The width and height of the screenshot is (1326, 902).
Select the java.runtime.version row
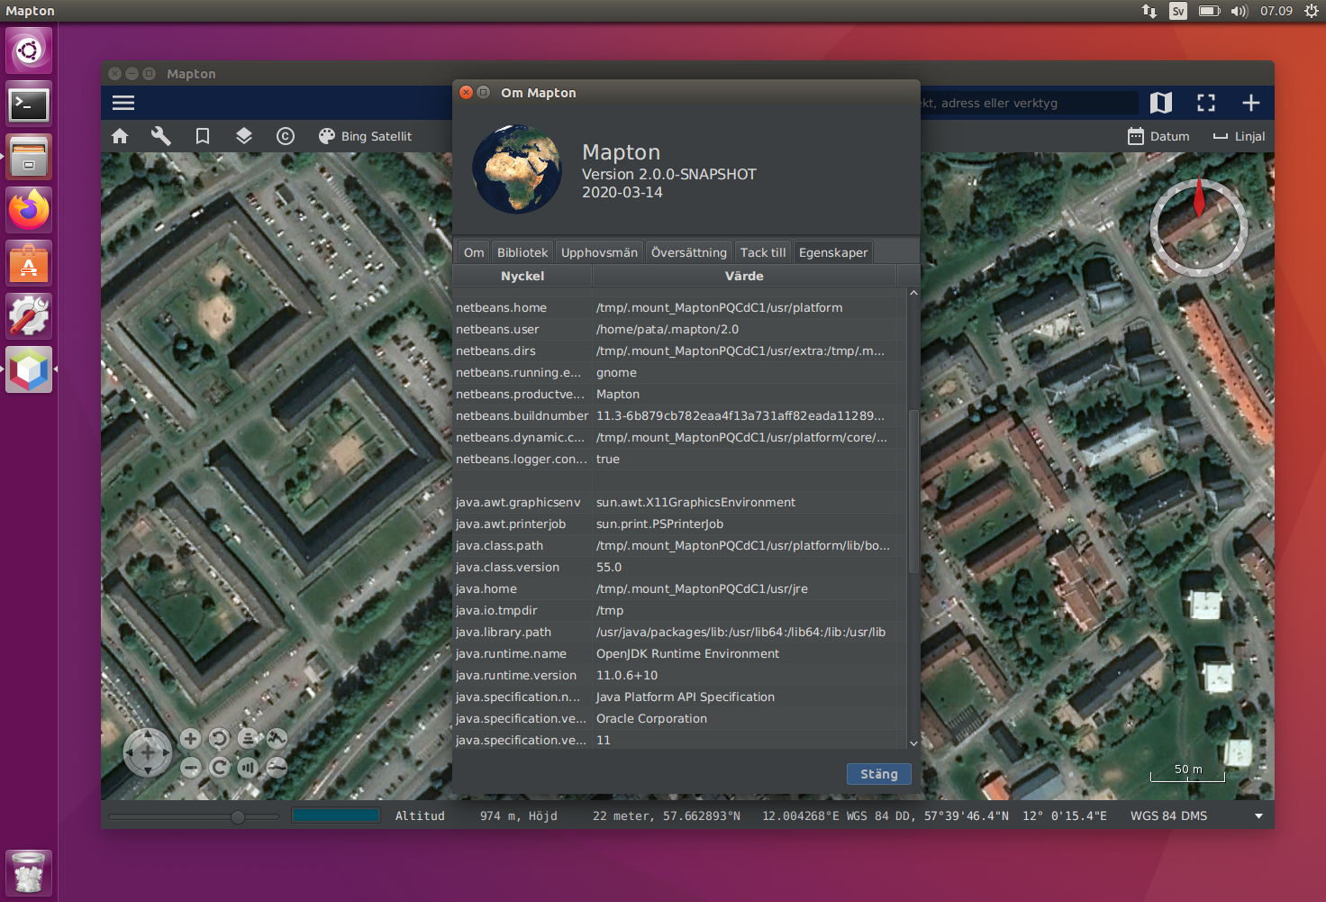coord(679,675)
